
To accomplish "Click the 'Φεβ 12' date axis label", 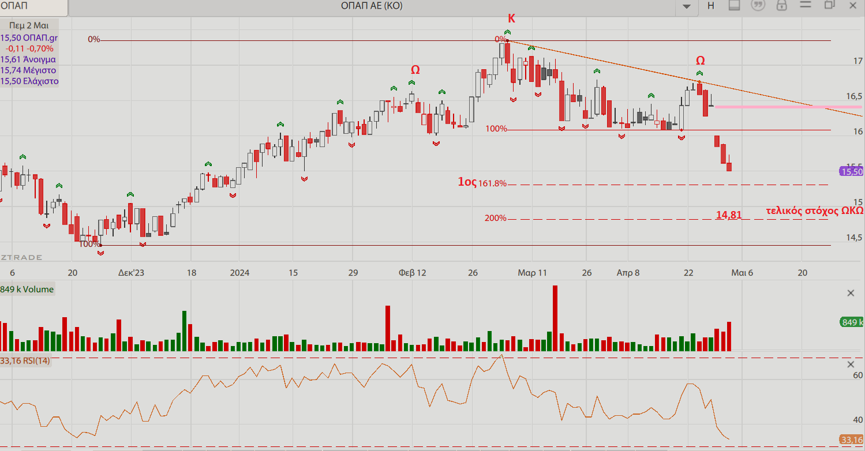I will pyautogui.click(x=413, y=273).
